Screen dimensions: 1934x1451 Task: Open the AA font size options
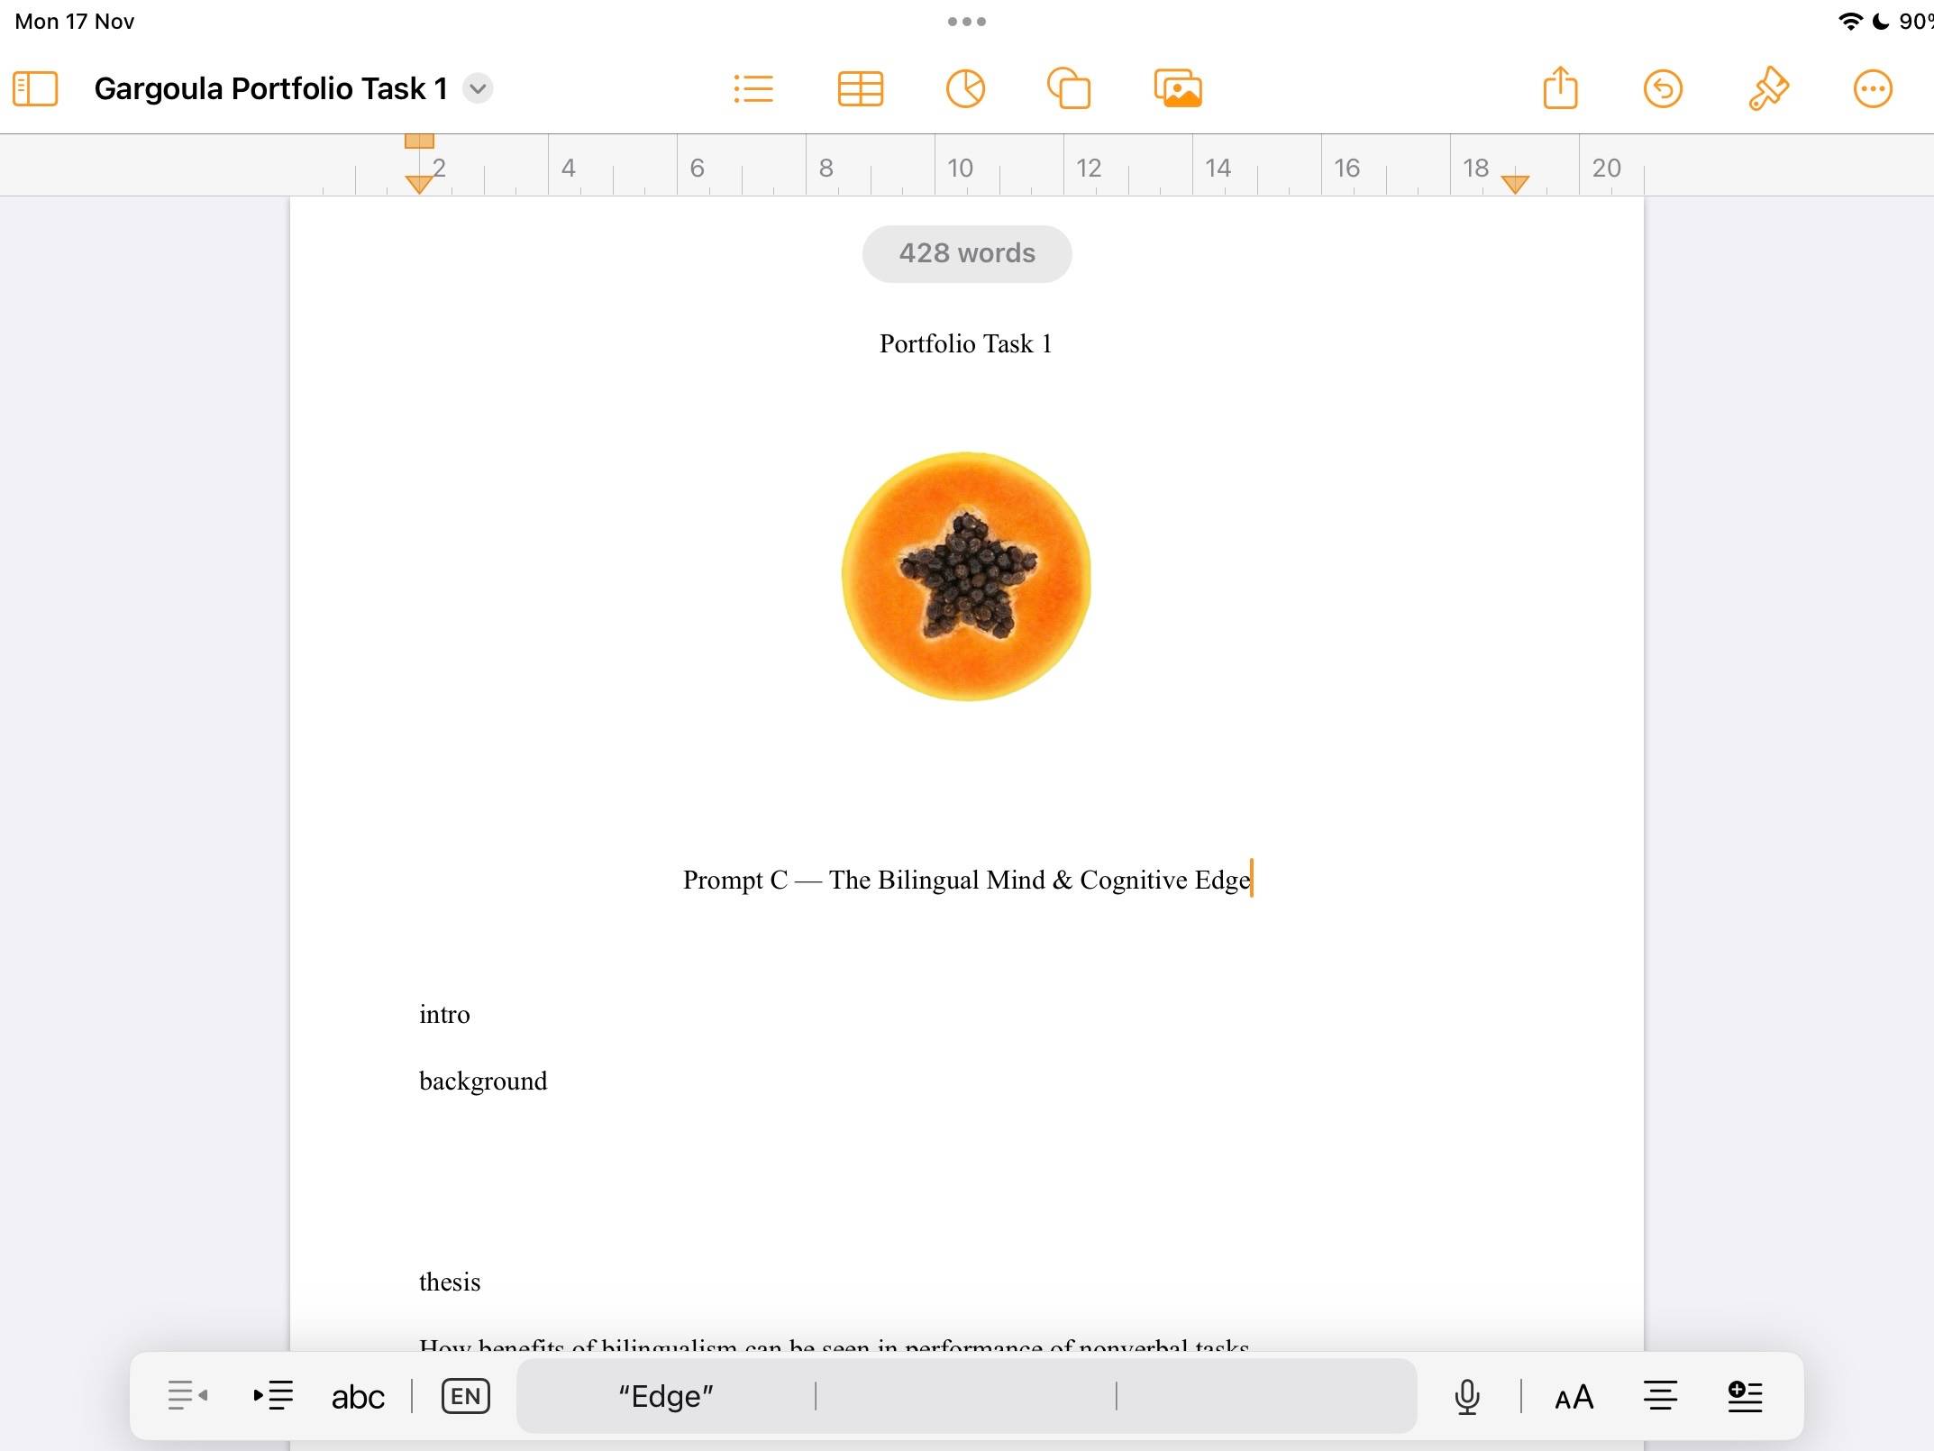tap(1574, 1397)
